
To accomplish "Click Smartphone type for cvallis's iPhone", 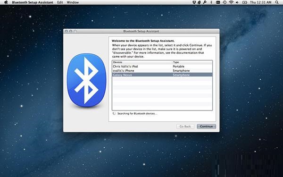I will (181, 71).
